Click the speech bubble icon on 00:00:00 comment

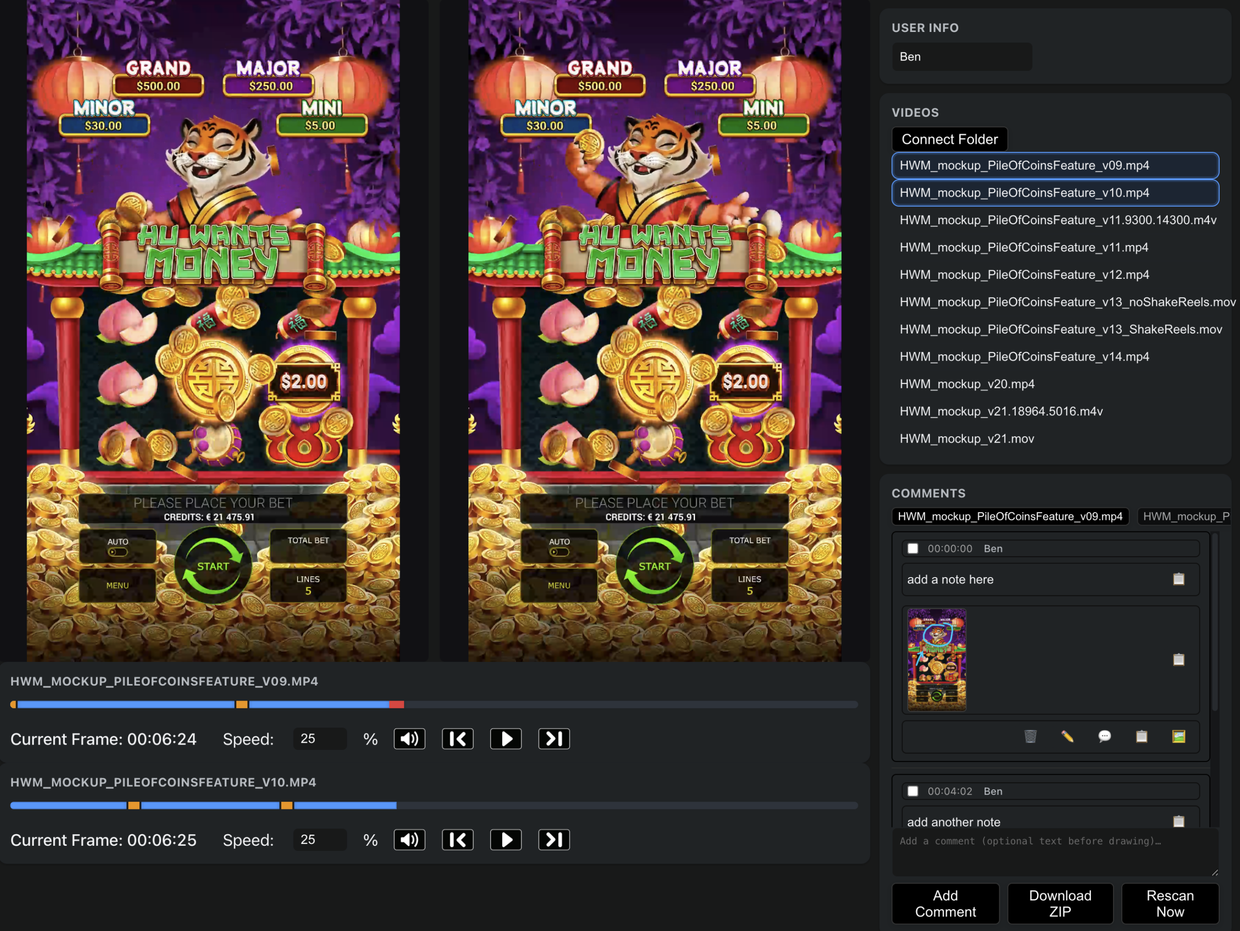coord(1104,736)
